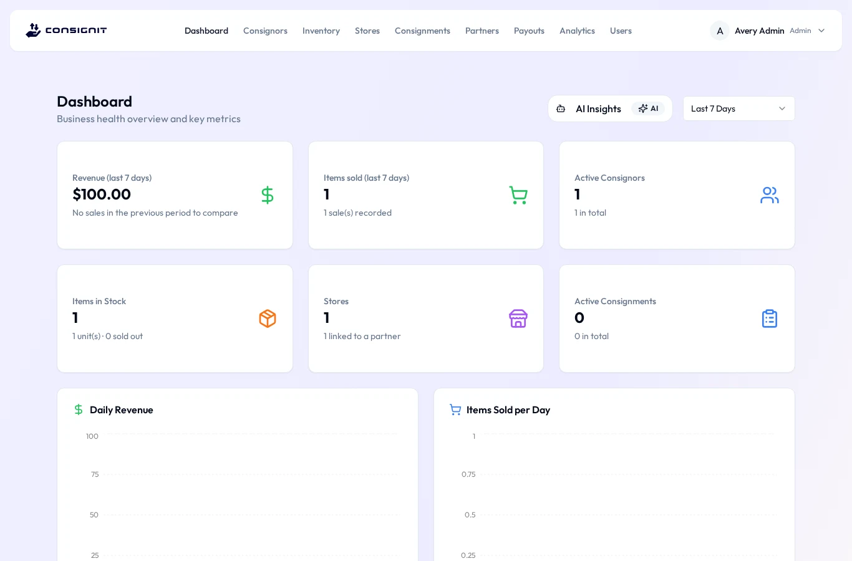Open the Last 7 Days period dropdown
The image size is (852, 561).
pyautogui.click(x=739, y=108)
